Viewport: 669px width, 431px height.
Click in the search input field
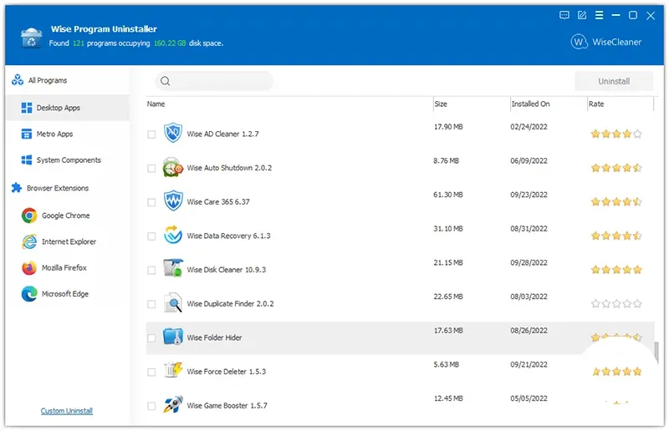(x=214, y=81)
